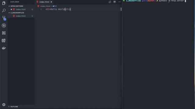Open the Search view in activity bar
Image resolution: width=195 pixels, height=109 pixels.
[4, 10]
